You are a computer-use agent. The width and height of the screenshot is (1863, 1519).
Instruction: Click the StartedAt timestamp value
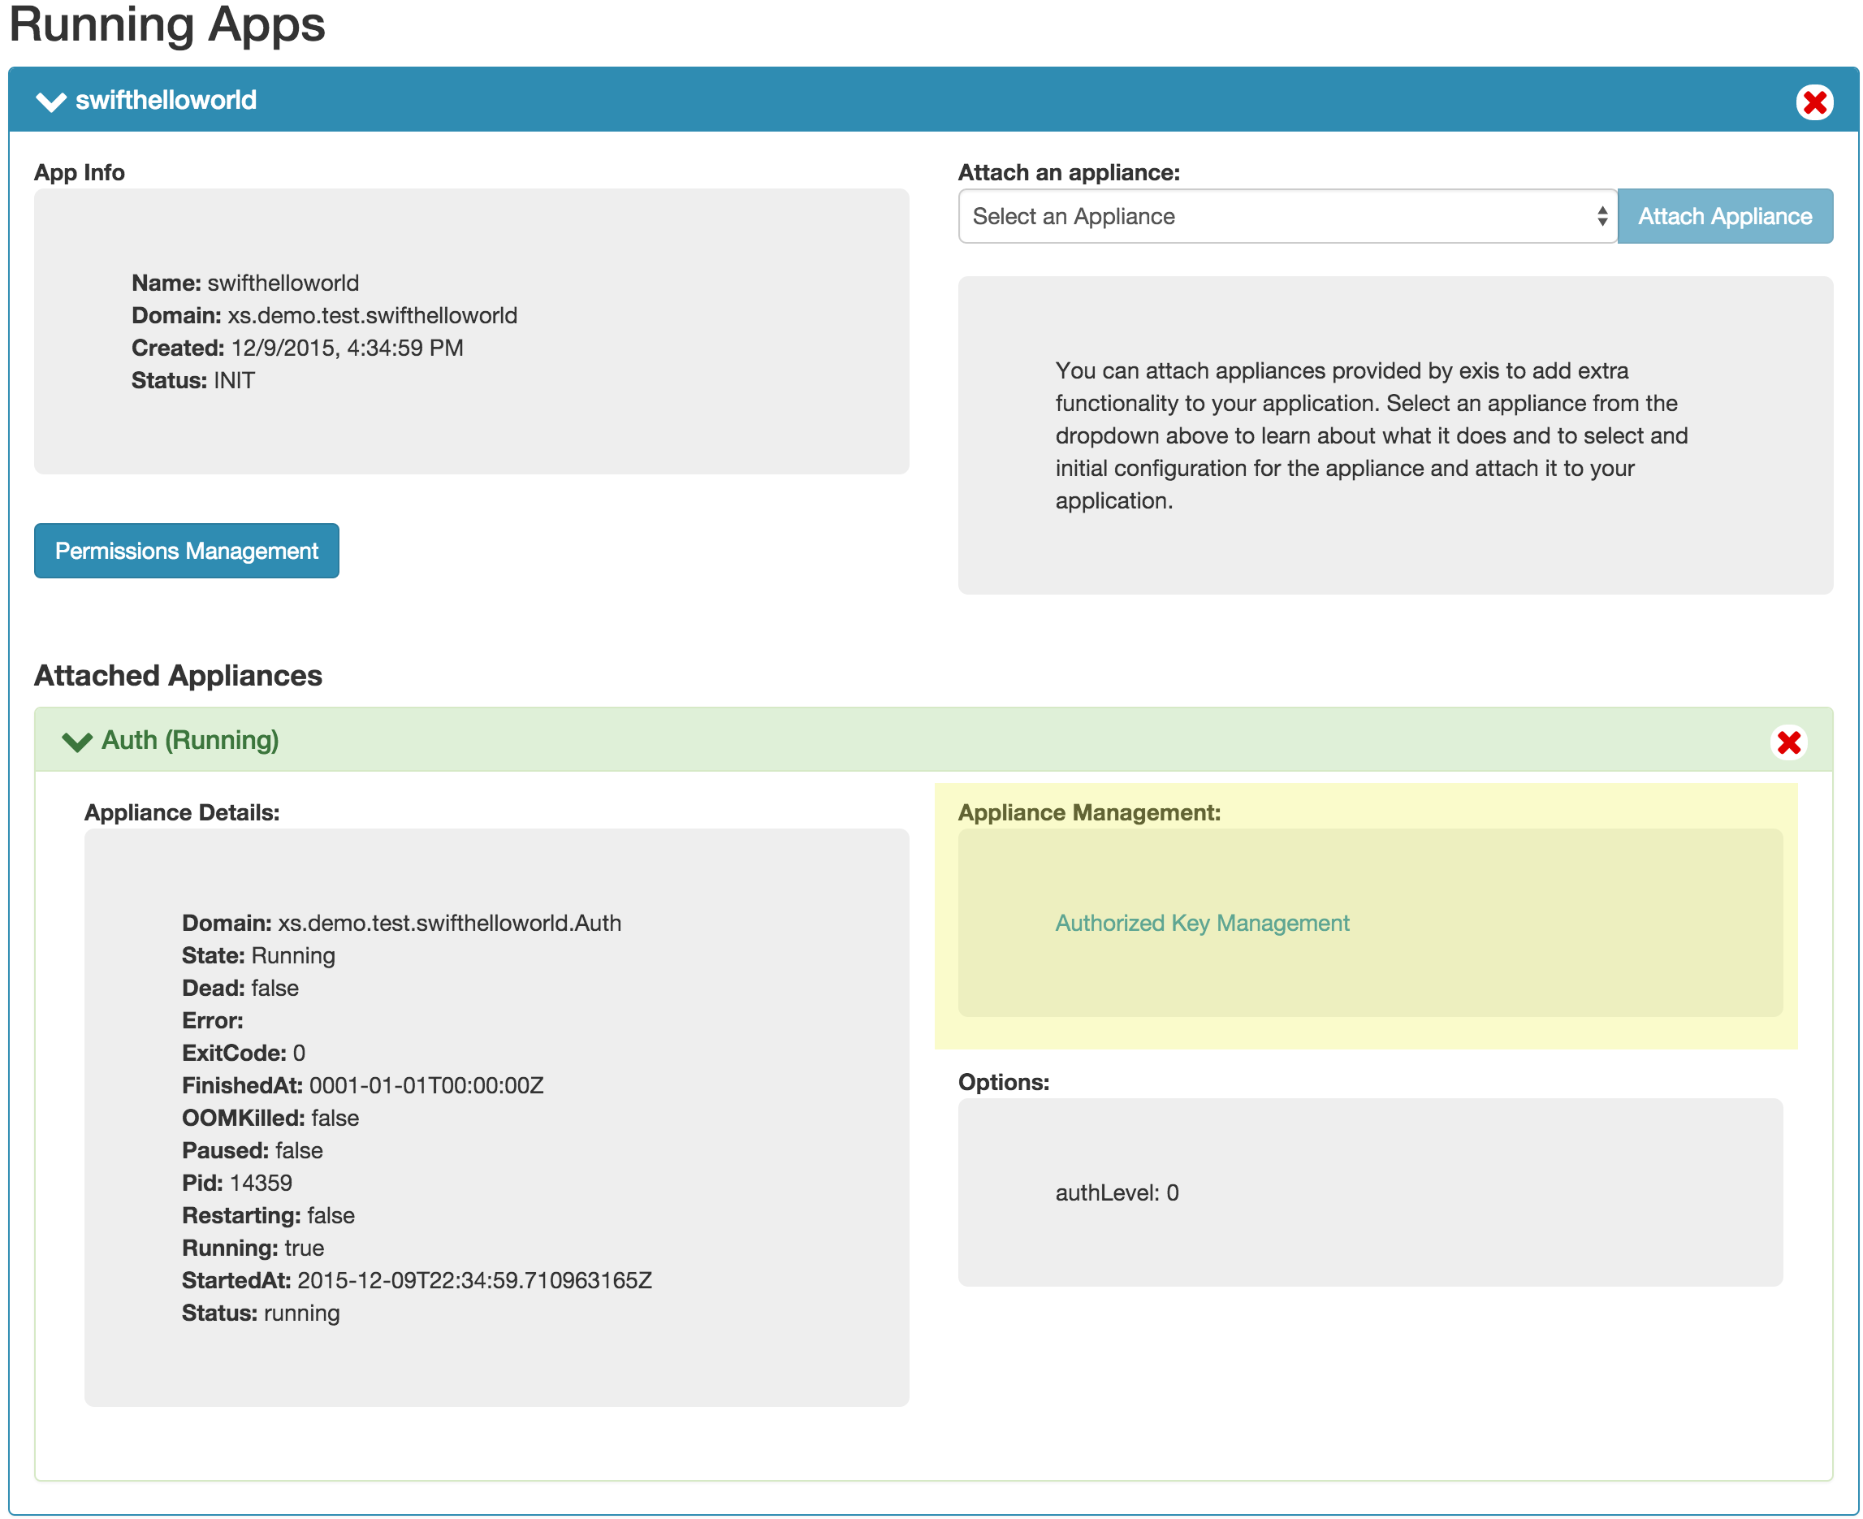474,1280
